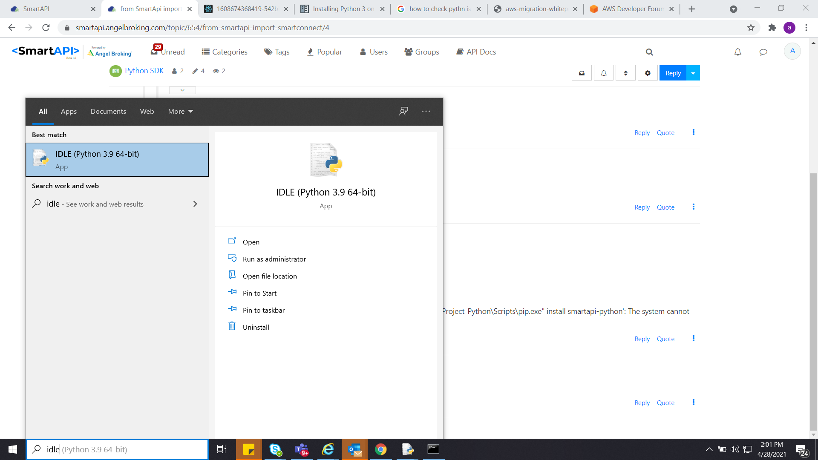Open the forum chat bubble icon
818x460 pixels.
click(763, 52)
